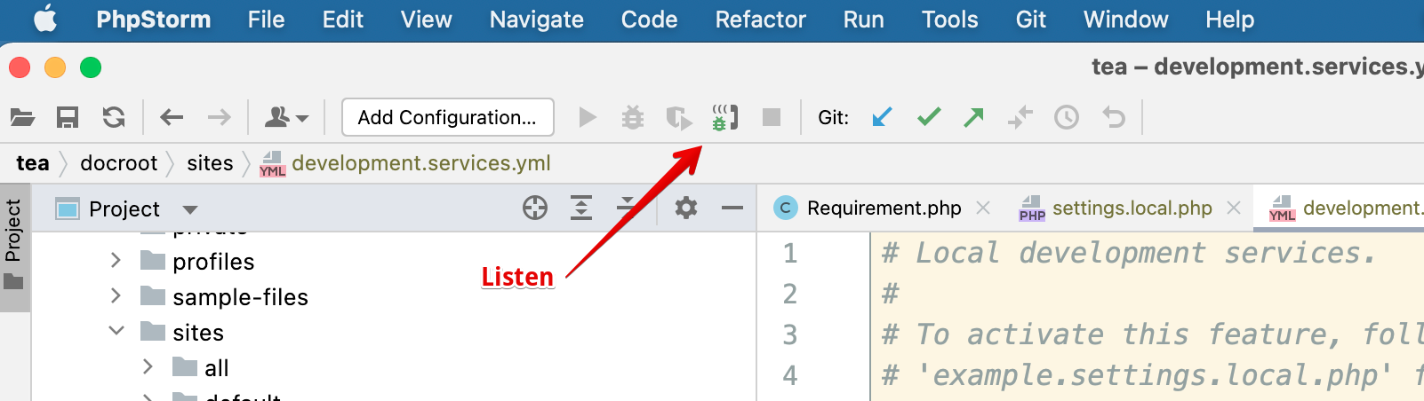Open the Tools menu

pos(950,20)
